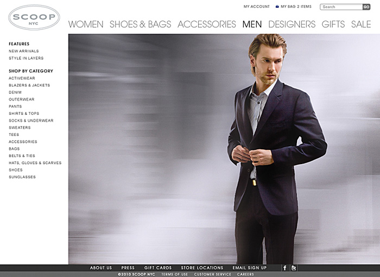
Task: Browse the Bags category
Action: (14, 148)
